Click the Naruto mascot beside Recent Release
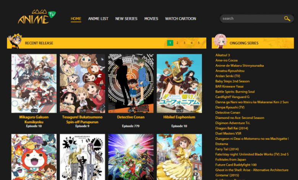The height and width of the screenshot is (180, 298). click(16, 41)
